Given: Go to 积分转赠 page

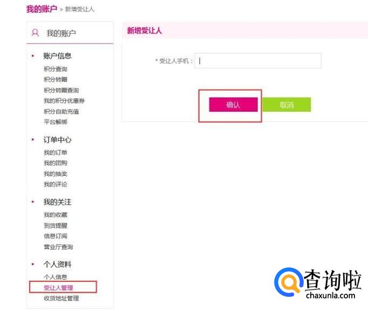Looking at the screenshot, I should (56, 80).
